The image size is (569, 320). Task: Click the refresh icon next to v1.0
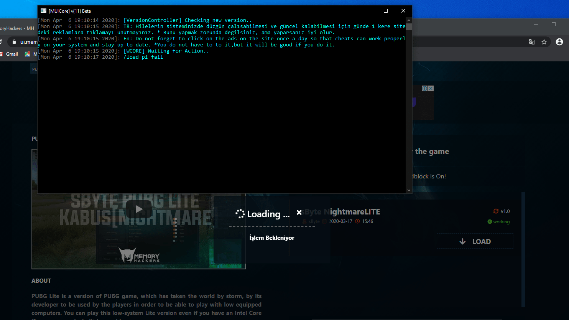496,211
